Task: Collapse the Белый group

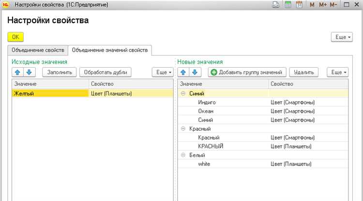Action: tap(183, 155)
